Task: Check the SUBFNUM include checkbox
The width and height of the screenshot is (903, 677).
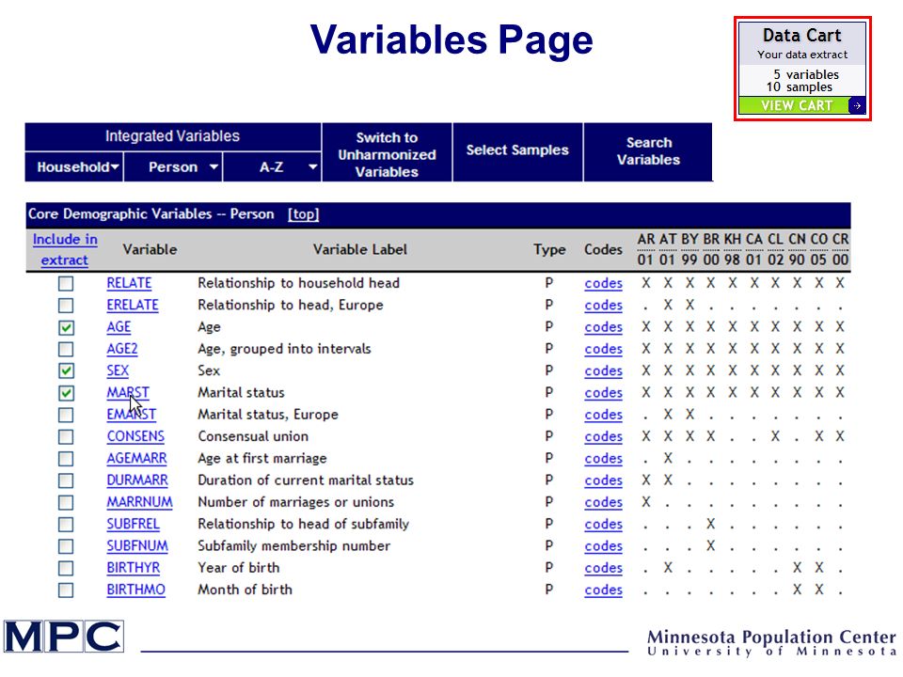Action: [x=66, y=545]
